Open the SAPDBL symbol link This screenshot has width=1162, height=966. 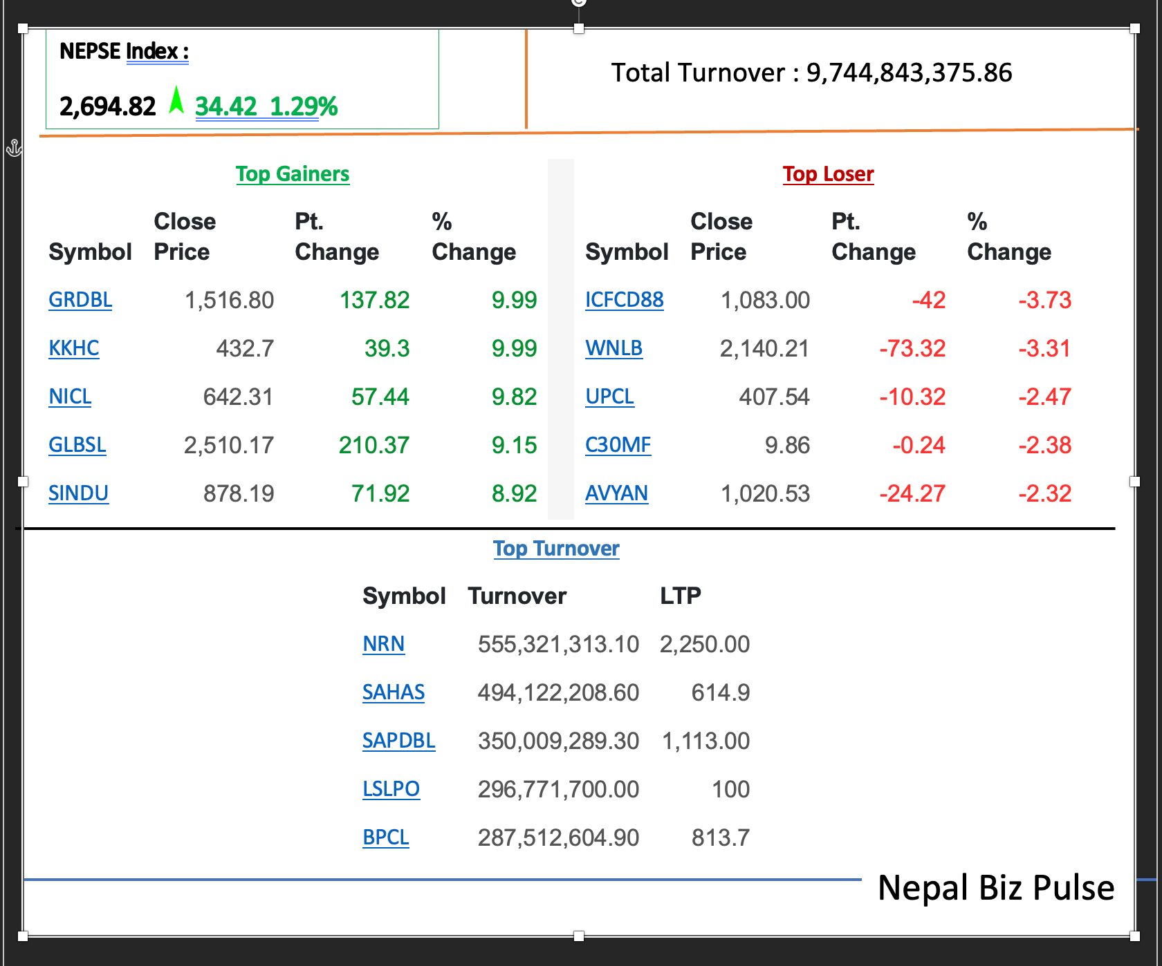click(x=398, y=741)
